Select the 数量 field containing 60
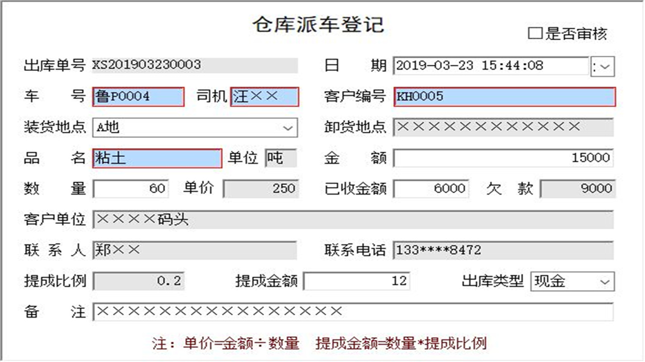The height and width of the screenshot is (362, 645). (131, 189)
